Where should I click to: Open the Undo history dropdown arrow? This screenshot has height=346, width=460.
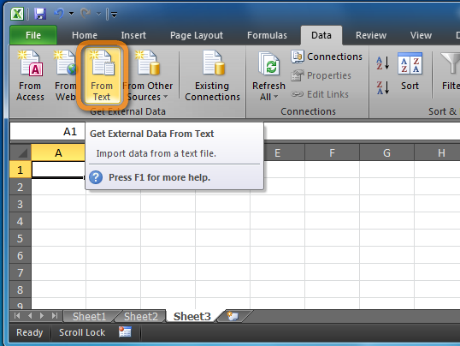pos(71,14)
